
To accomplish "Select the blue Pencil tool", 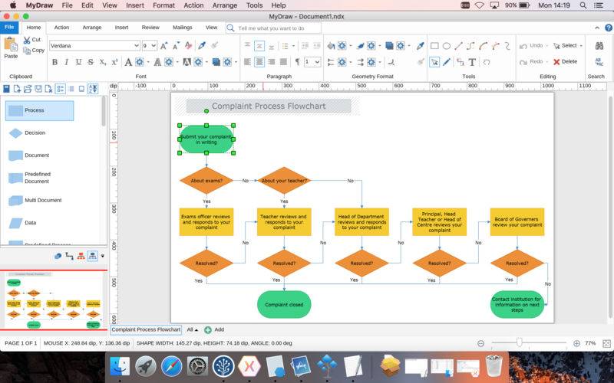I will (x=447, y=62).
